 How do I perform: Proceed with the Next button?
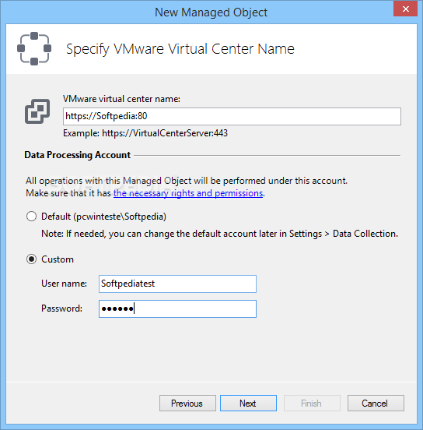pos(248,404)
